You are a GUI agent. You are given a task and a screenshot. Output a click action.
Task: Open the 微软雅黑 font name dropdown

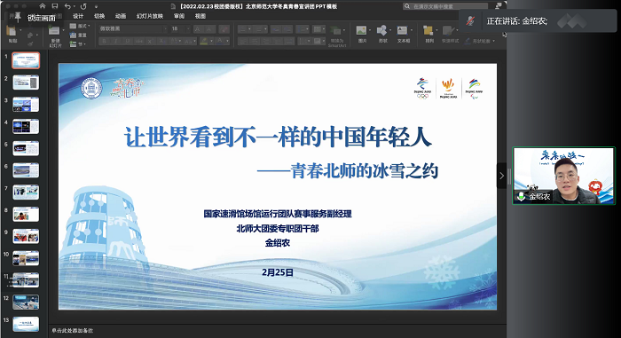point(133,29)
